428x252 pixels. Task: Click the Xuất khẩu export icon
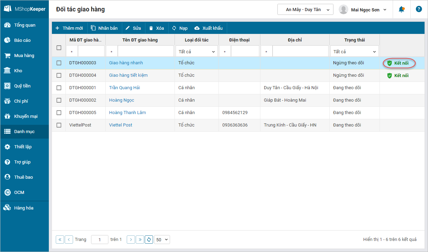(x=197, y=28)
